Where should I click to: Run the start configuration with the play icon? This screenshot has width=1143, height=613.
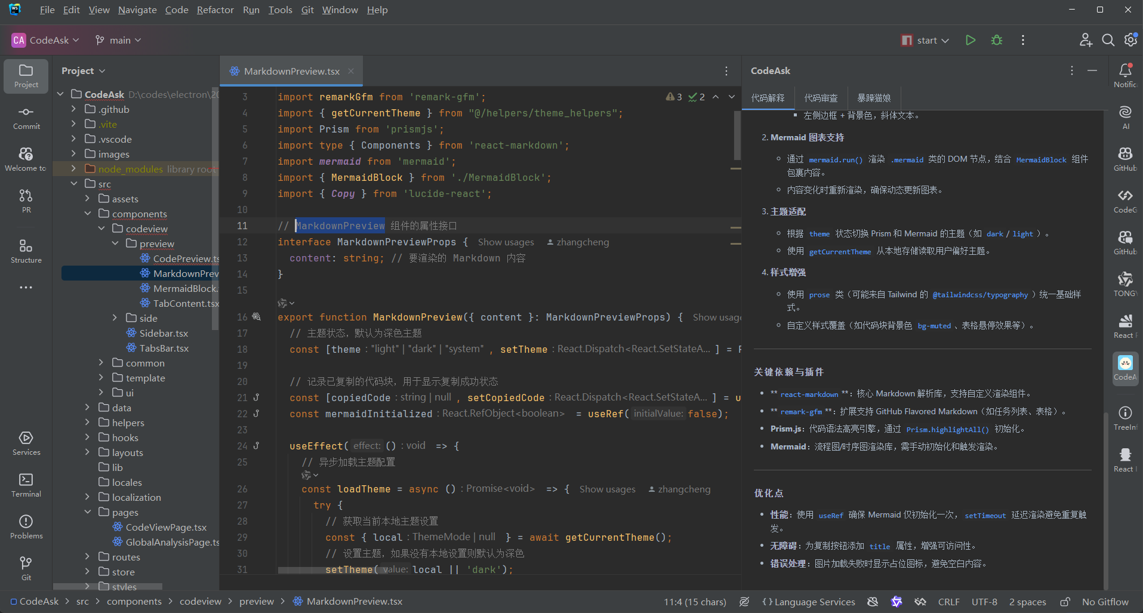(970, 40)
